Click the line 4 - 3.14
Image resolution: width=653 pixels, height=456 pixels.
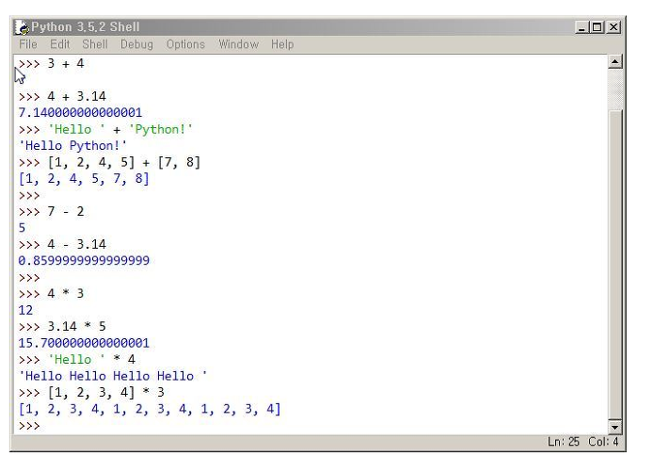[62, 244]
